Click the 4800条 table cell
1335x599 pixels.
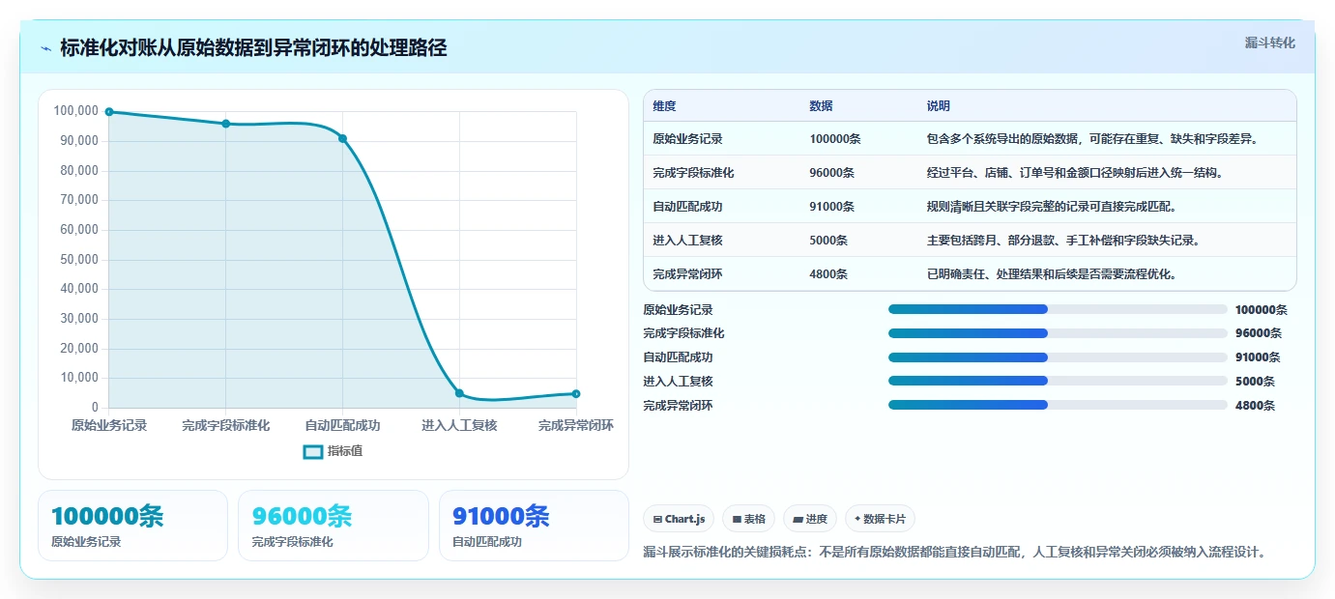point(828,274)
